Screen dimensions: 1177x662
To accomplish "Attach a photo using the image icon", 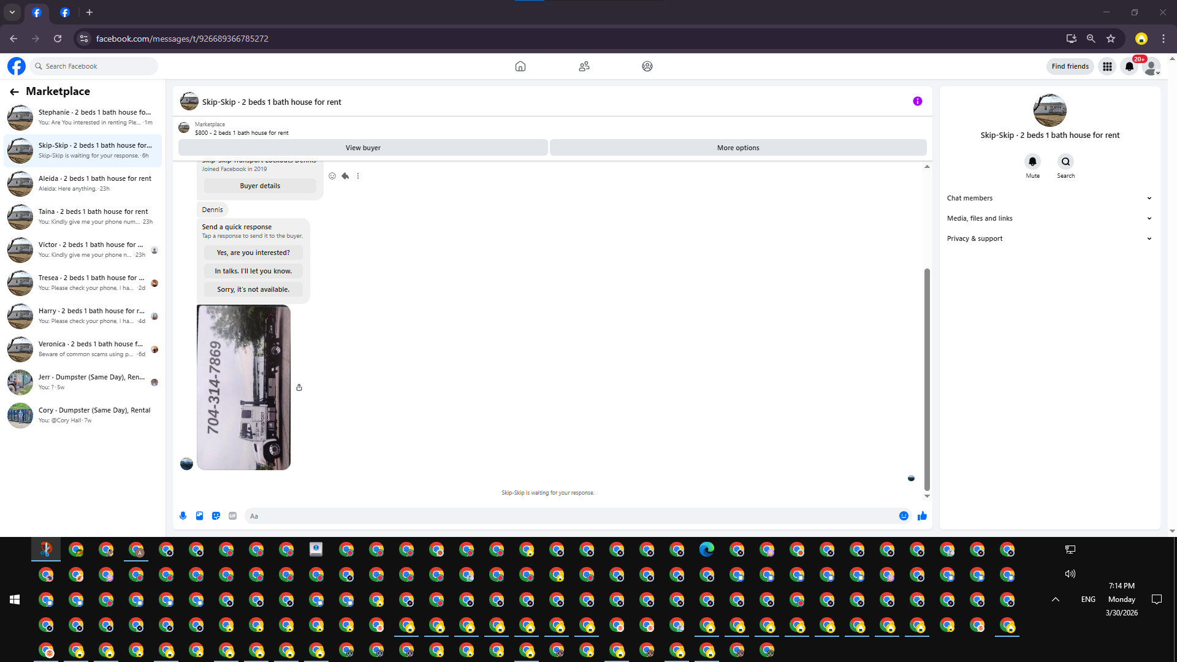I will (199, 516).
